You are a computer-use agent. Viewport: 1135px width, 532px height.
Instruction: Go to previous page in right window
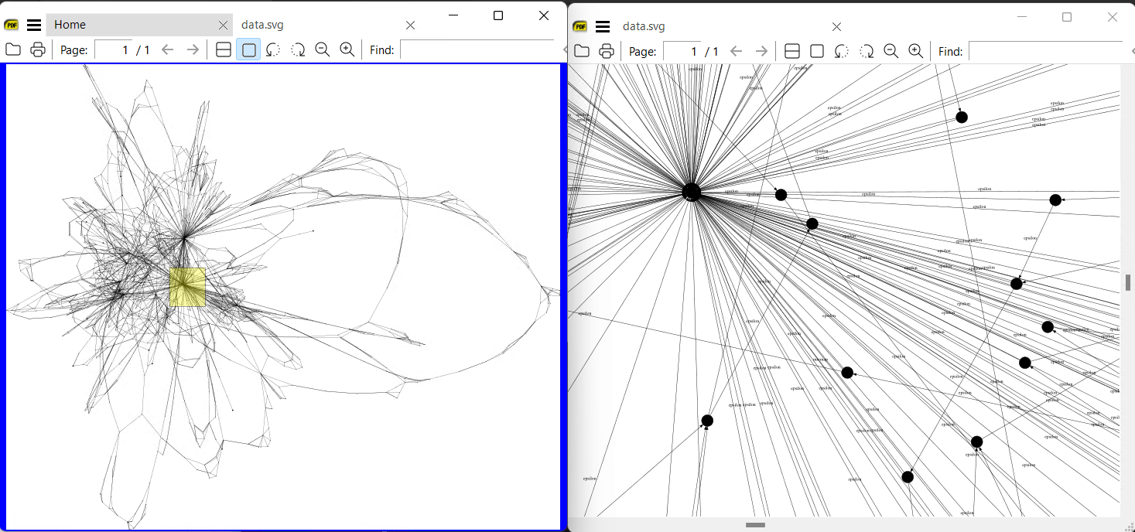point(737,51)
